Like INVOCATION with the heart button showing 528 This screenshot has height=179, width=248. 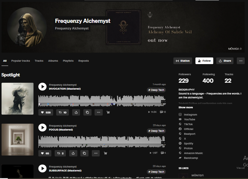pyautogui.click(x=46, y=112)
